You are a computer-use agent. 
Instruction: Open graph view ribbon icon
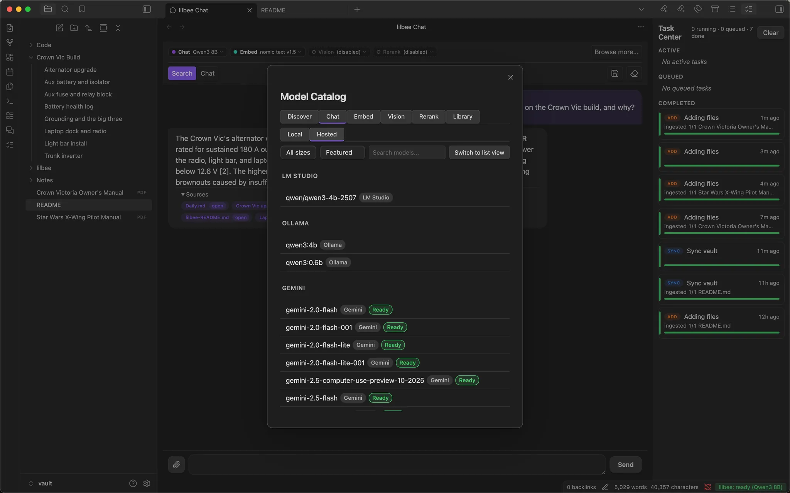10,42
